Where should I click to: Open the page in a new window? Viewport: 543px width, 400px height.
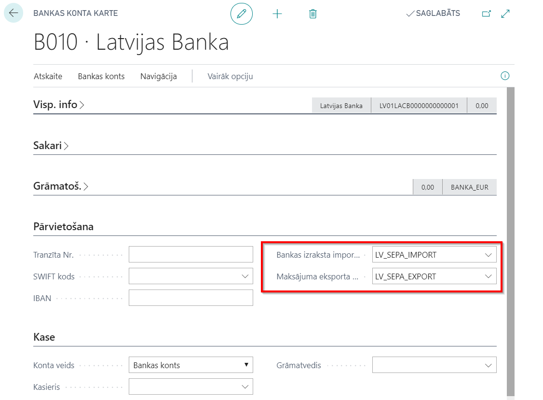[x=487, y=14]
